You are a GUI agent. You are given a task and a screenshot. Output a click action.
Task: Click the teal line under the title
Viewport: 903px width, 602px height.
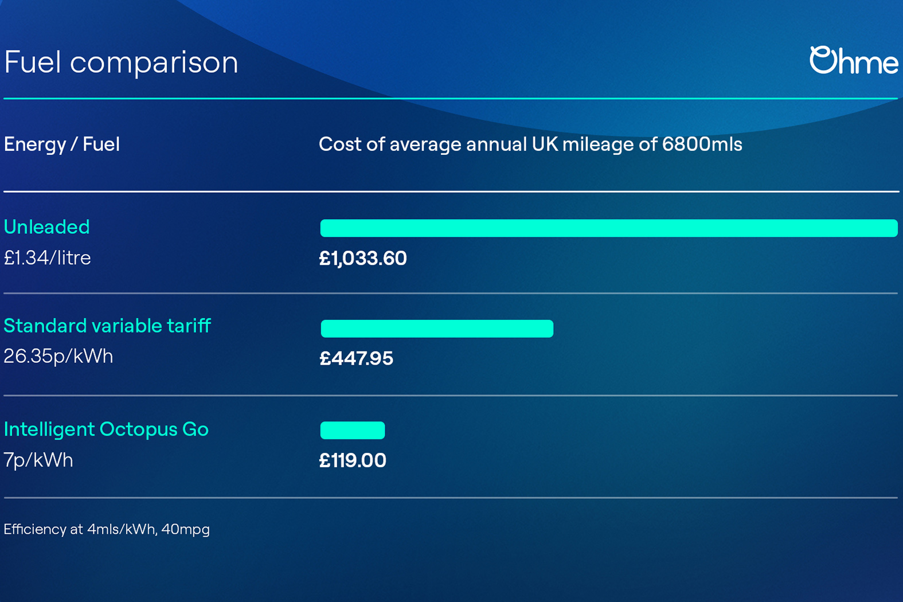pos(451,99)
